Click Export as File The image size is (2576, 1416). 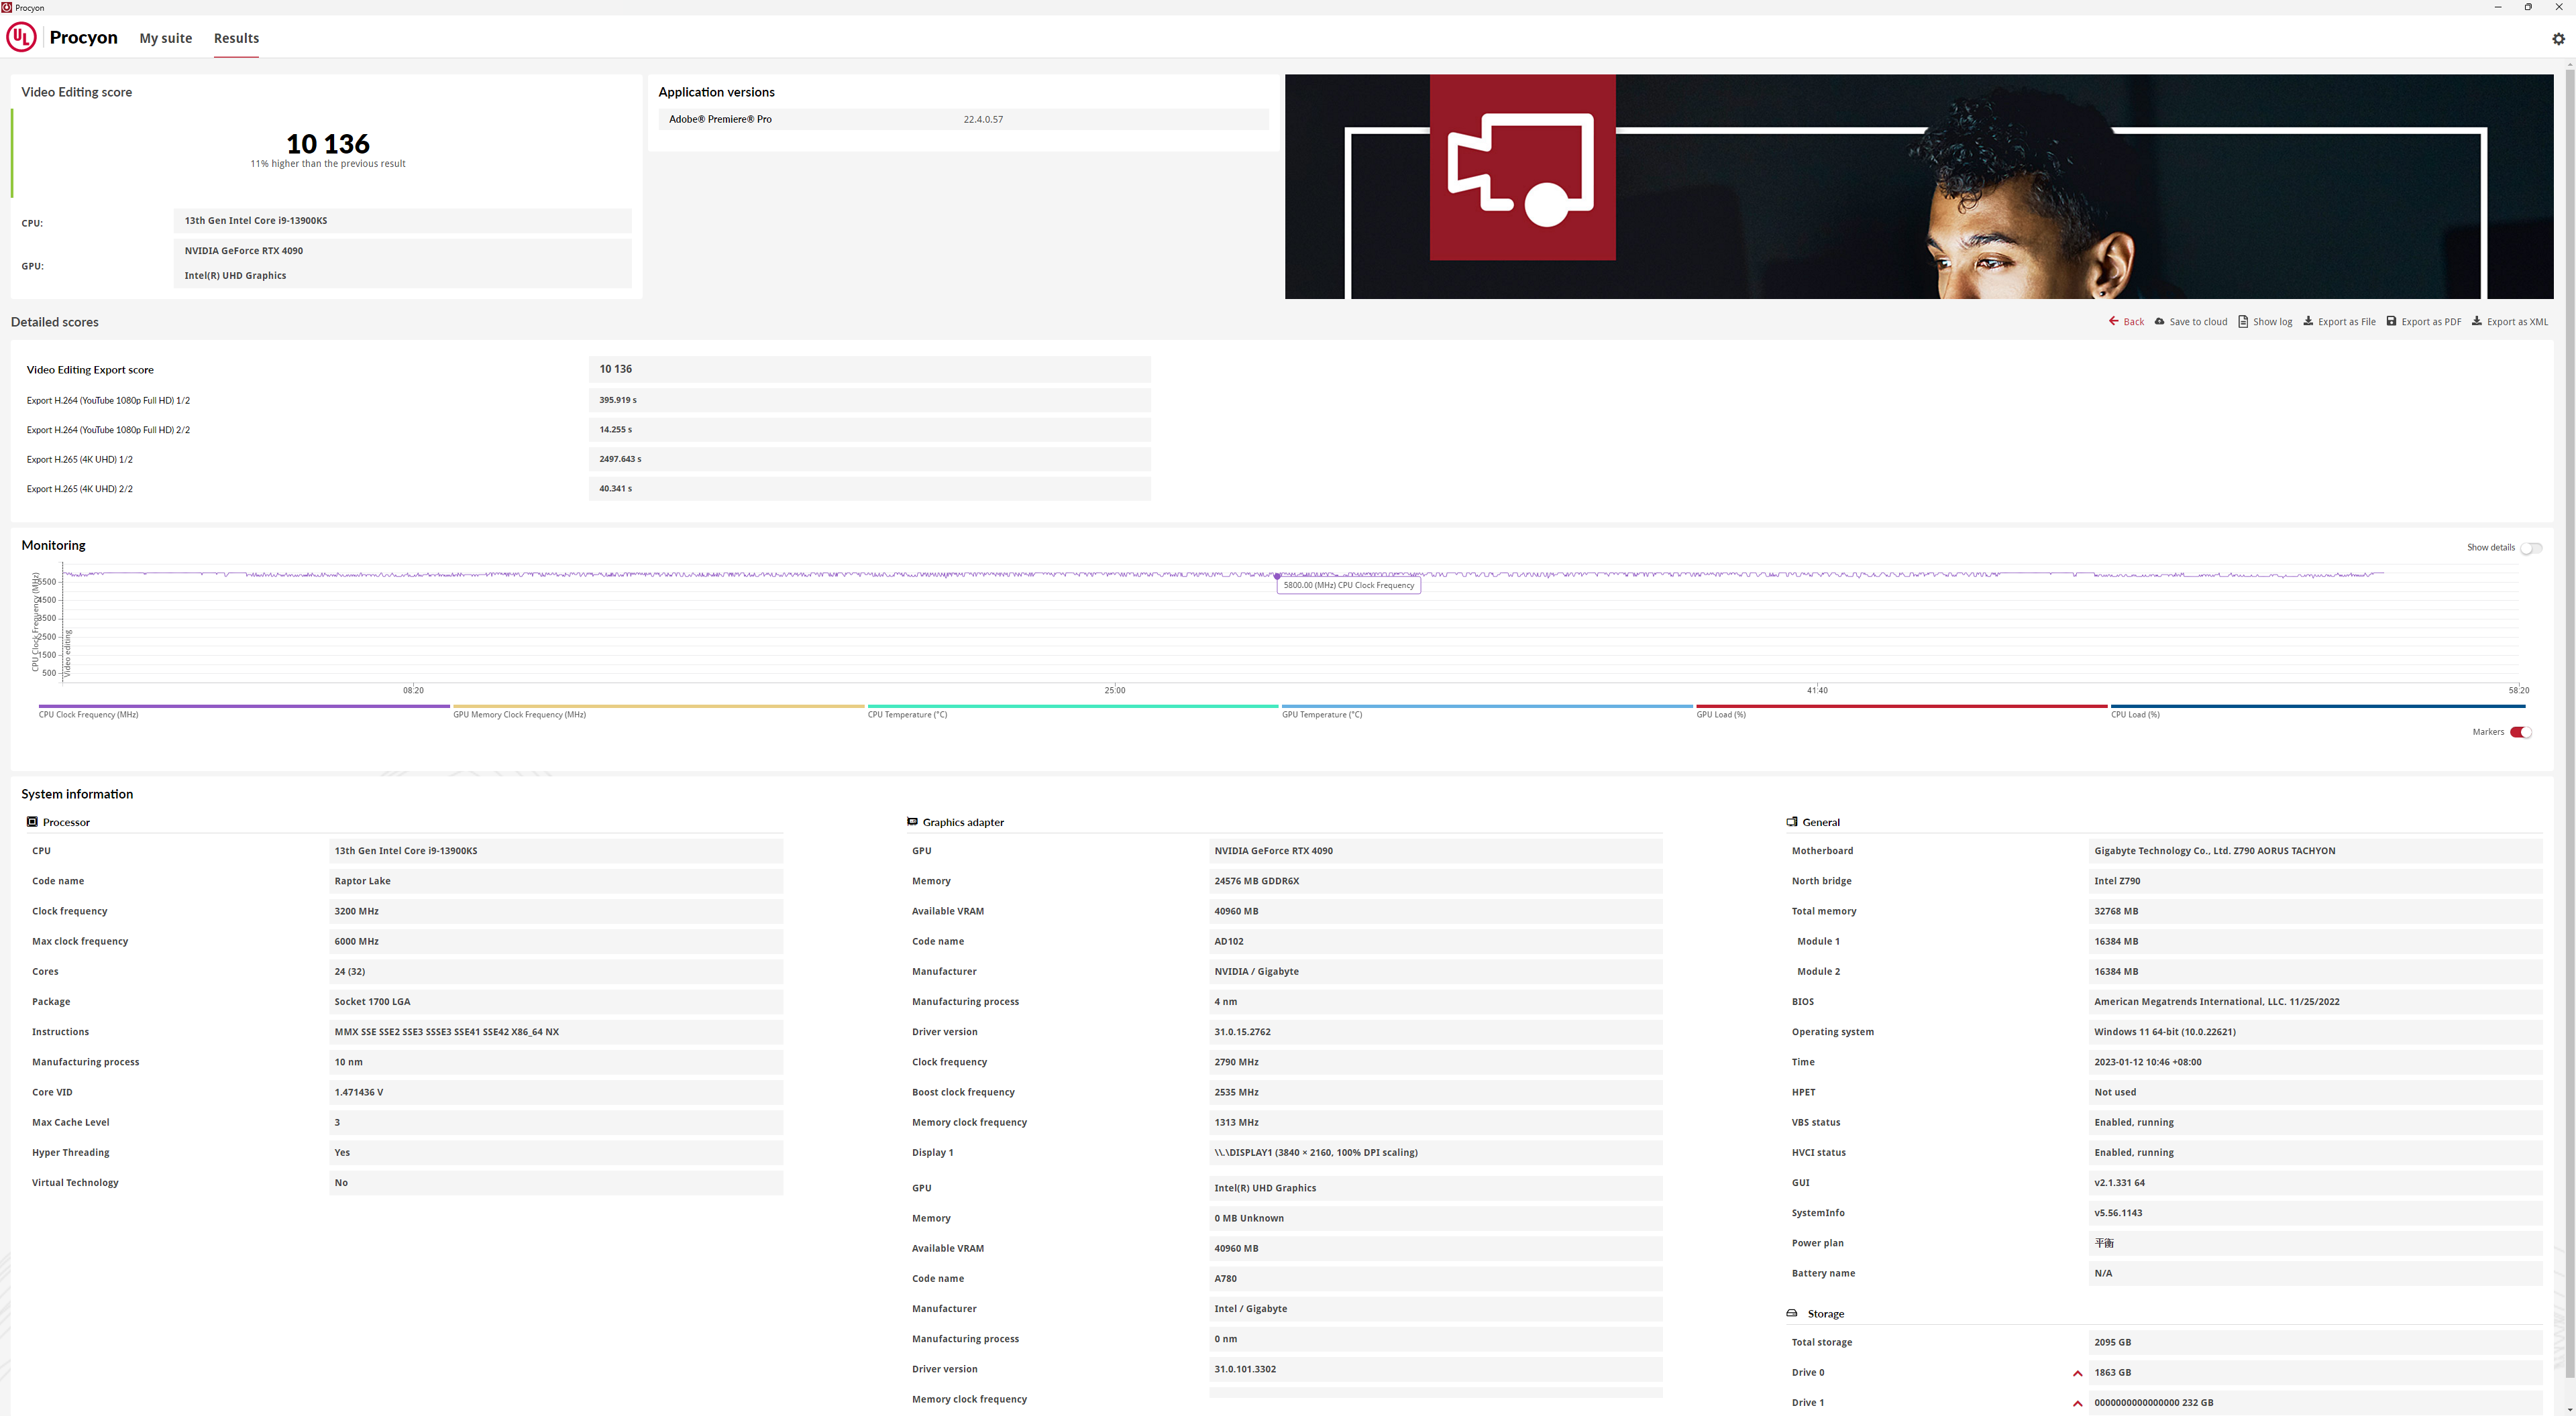(2339, 322)
